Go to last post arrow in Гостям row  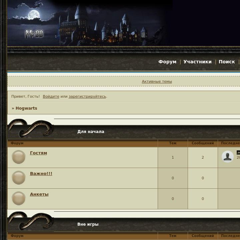[238, 152]
